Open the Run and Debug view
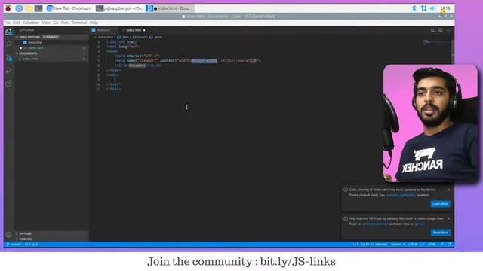Screen dimensions: 483x271 (8, 70)
